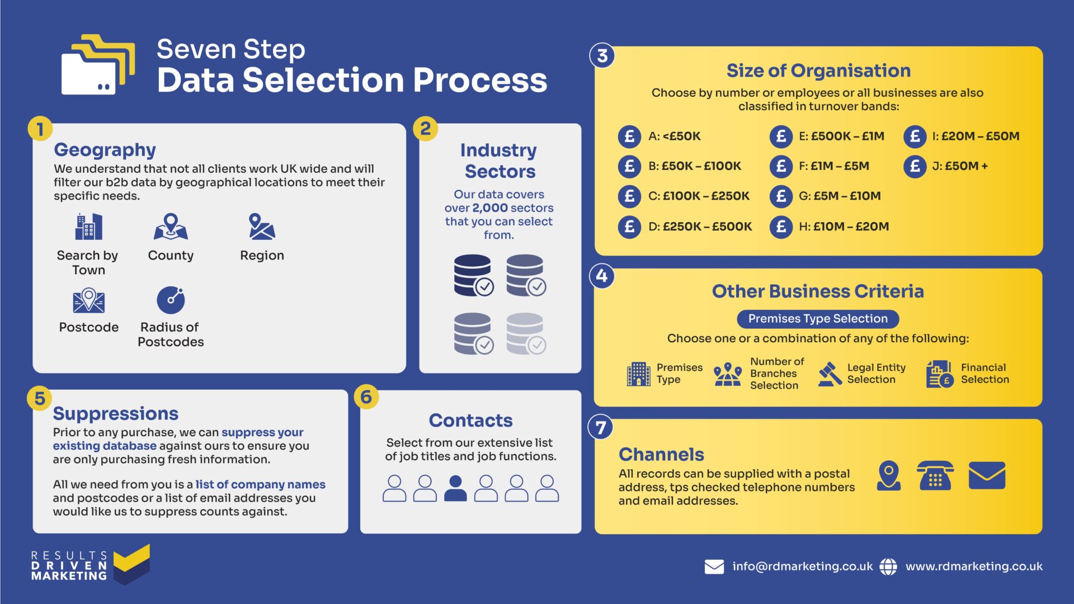Click the Radius of Postcodes circular icon

[x=171, y=305]
